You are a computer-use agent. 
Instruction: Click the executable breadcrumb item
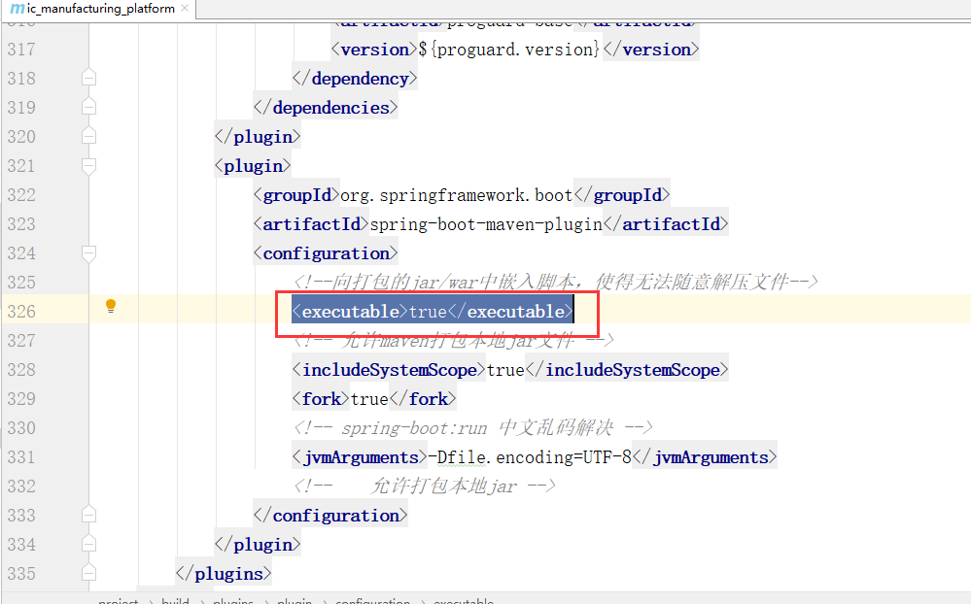coord(464,600)
